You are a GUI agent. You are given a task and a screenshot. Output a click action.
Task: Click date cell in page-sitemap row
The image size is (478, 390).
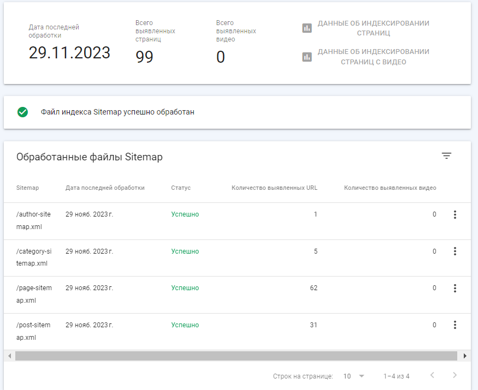point(90,288)
